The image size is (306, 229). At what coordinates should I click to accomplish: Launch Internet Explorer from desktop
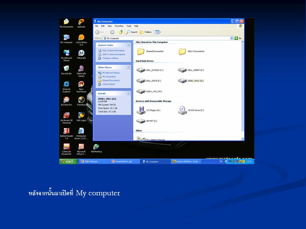[x=66, y=87]
